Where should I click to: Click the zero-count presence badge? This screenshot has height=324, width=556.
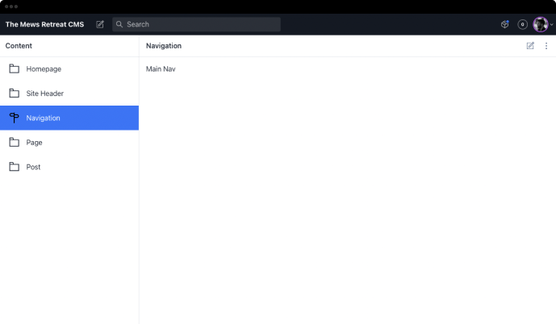(522, 24)
